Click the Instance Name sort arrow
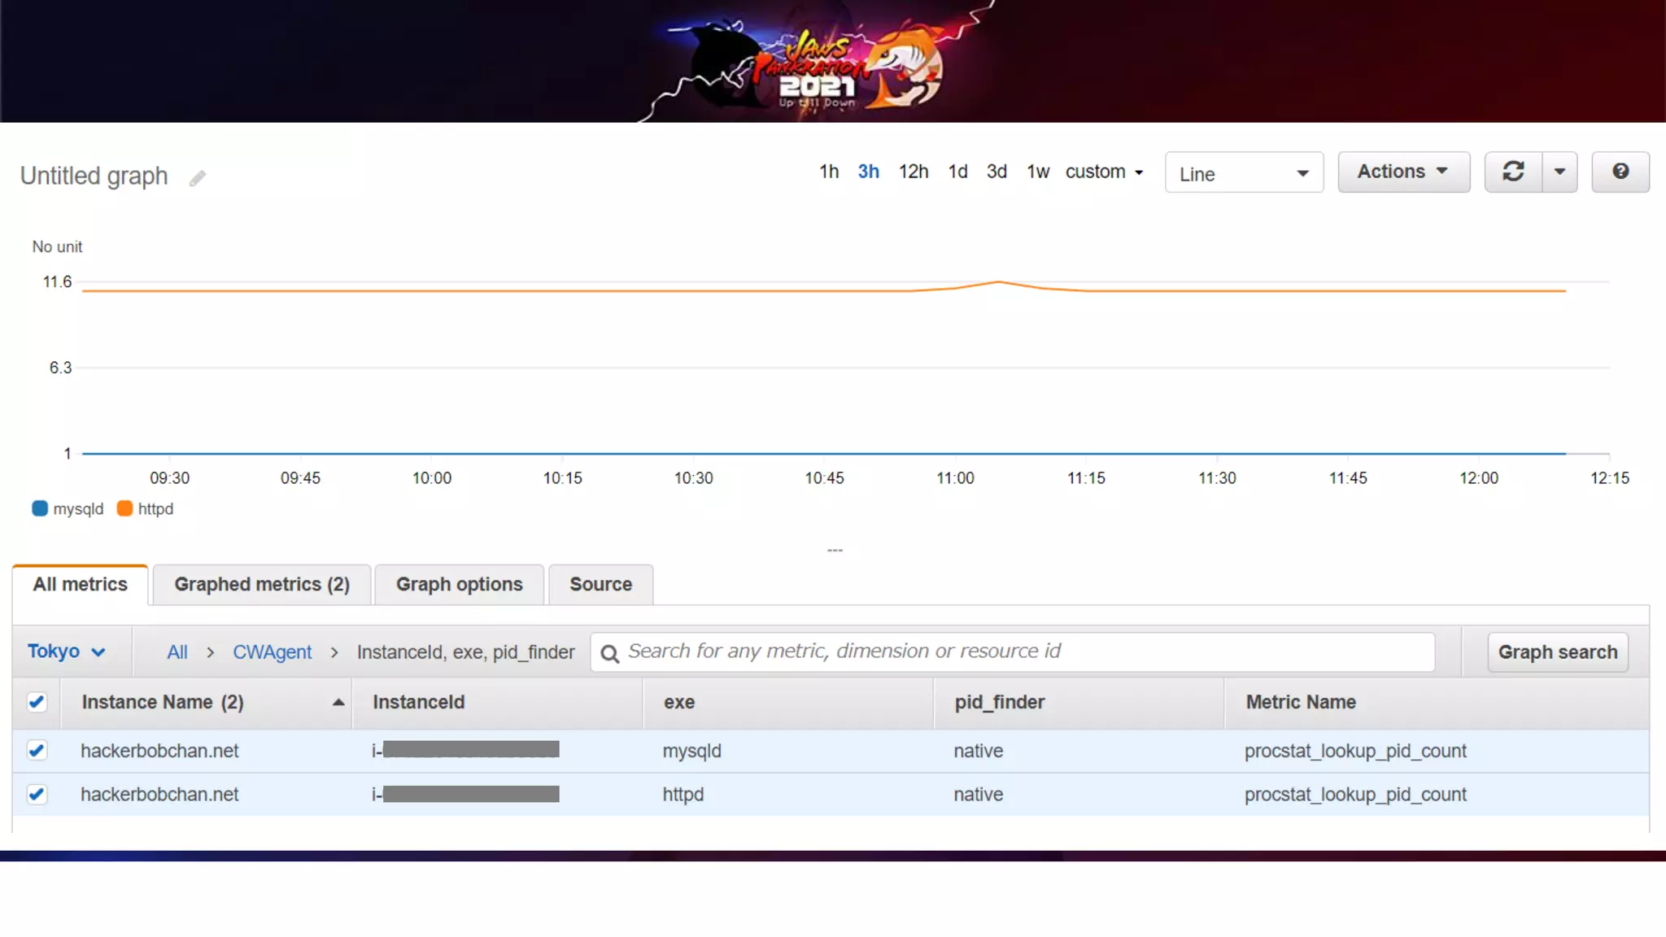 pos(338,703)
